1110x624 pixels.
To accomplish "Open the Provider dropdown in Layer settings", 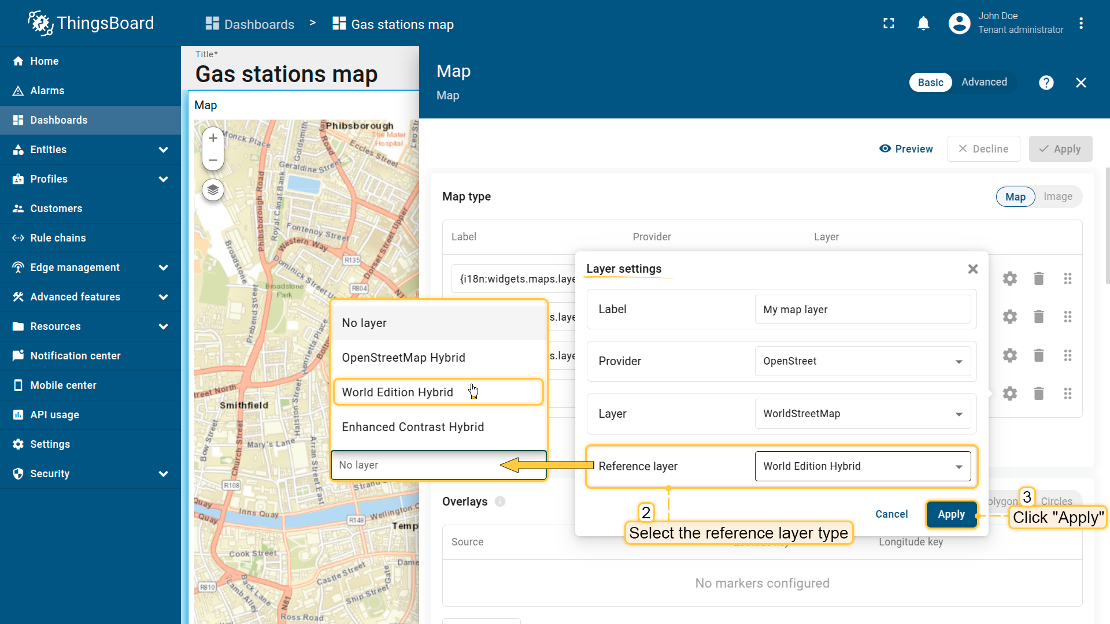I will coord(862,361).
